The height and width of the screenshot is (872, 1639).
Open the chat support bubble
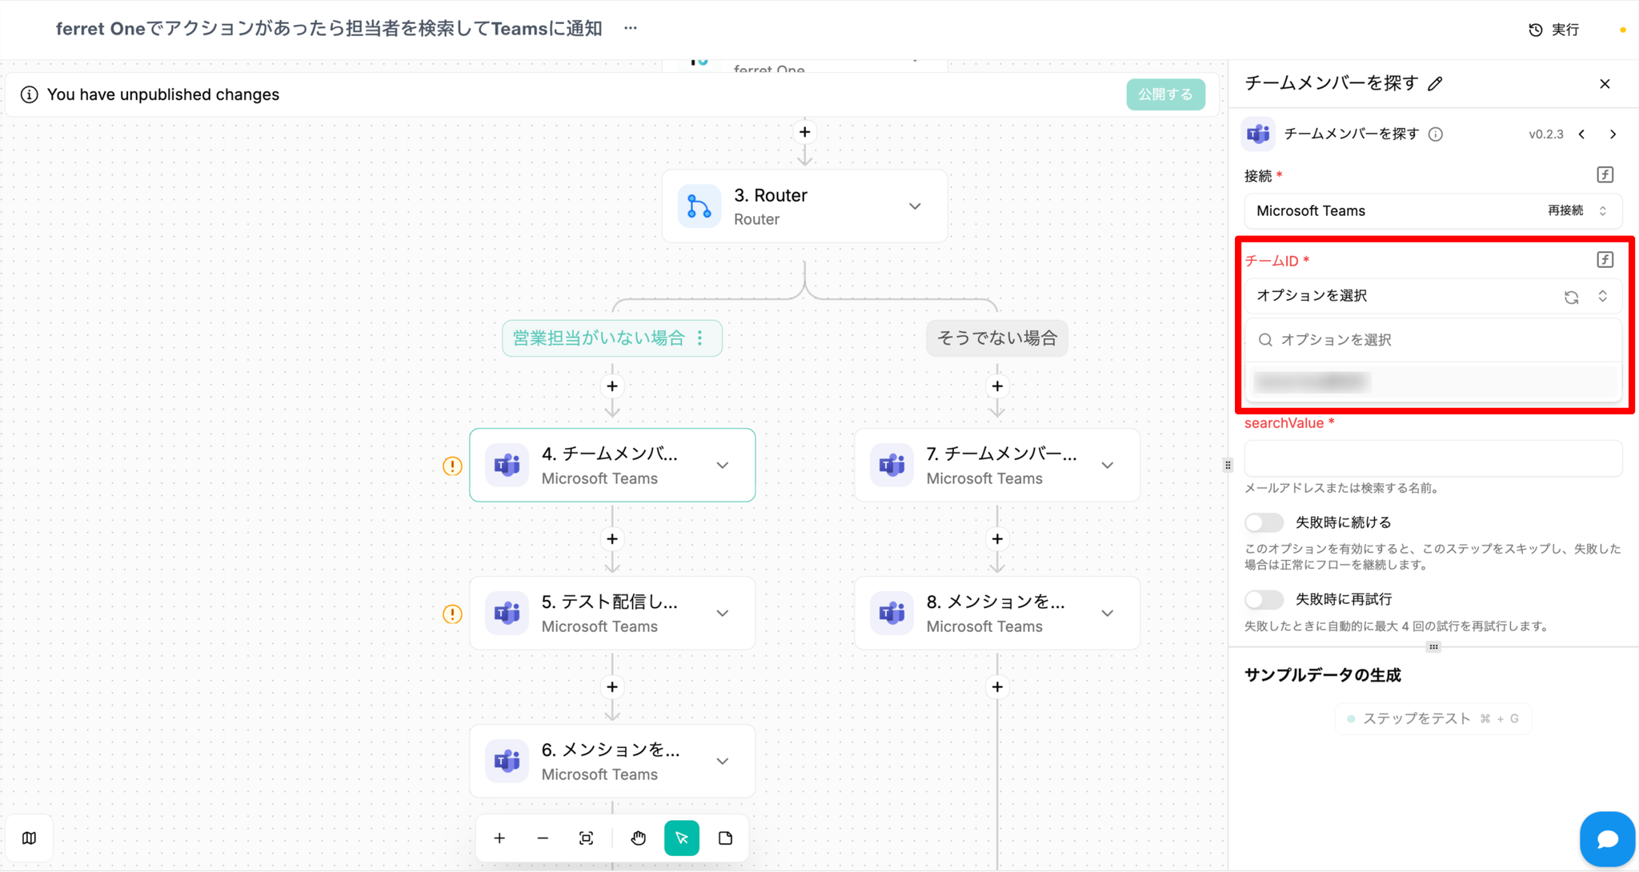click(x=1606, y=838)
